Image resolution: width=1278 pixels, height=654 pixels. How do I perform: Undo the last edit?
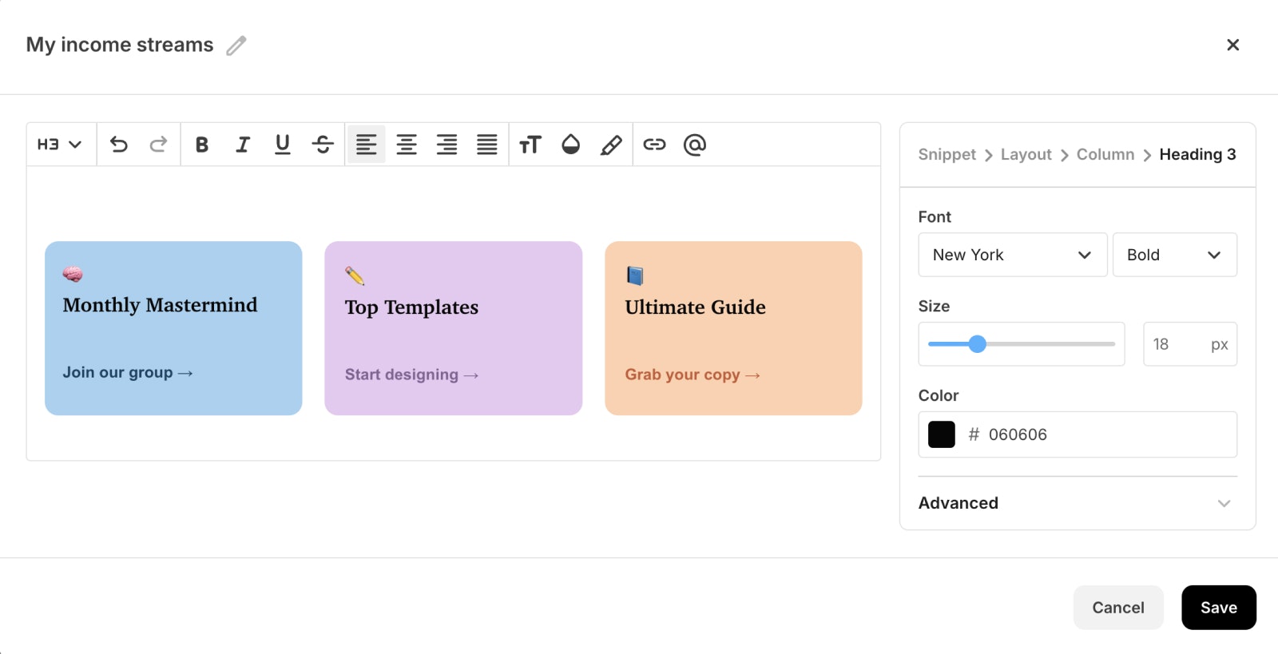119,145
